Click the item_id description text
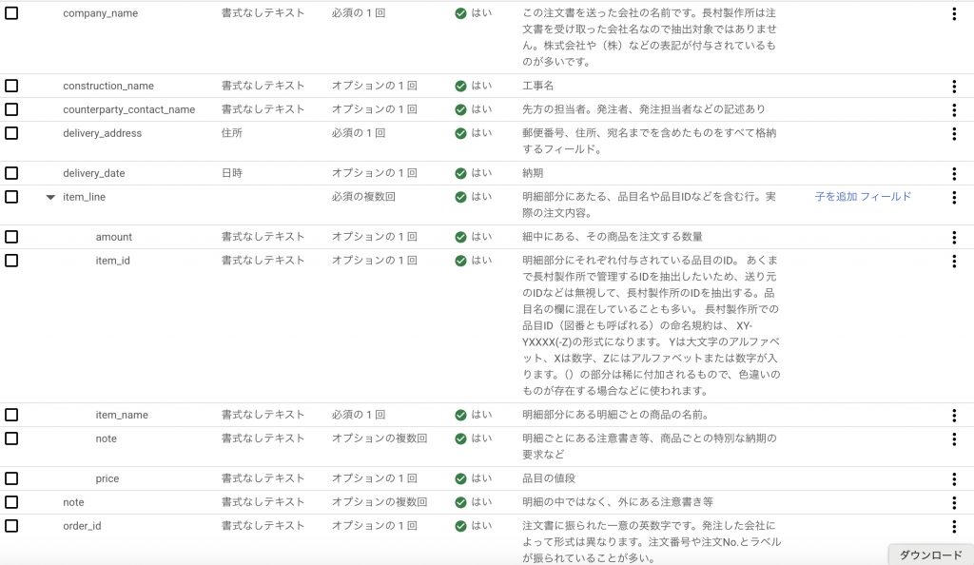This screenshot has height=565, width=974. 651,325
